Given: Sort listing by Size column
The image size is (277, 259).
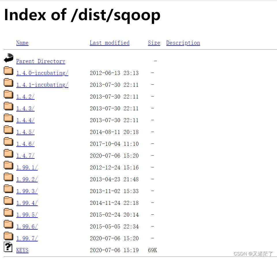Looking at the screenshot, I should [154, 43].
